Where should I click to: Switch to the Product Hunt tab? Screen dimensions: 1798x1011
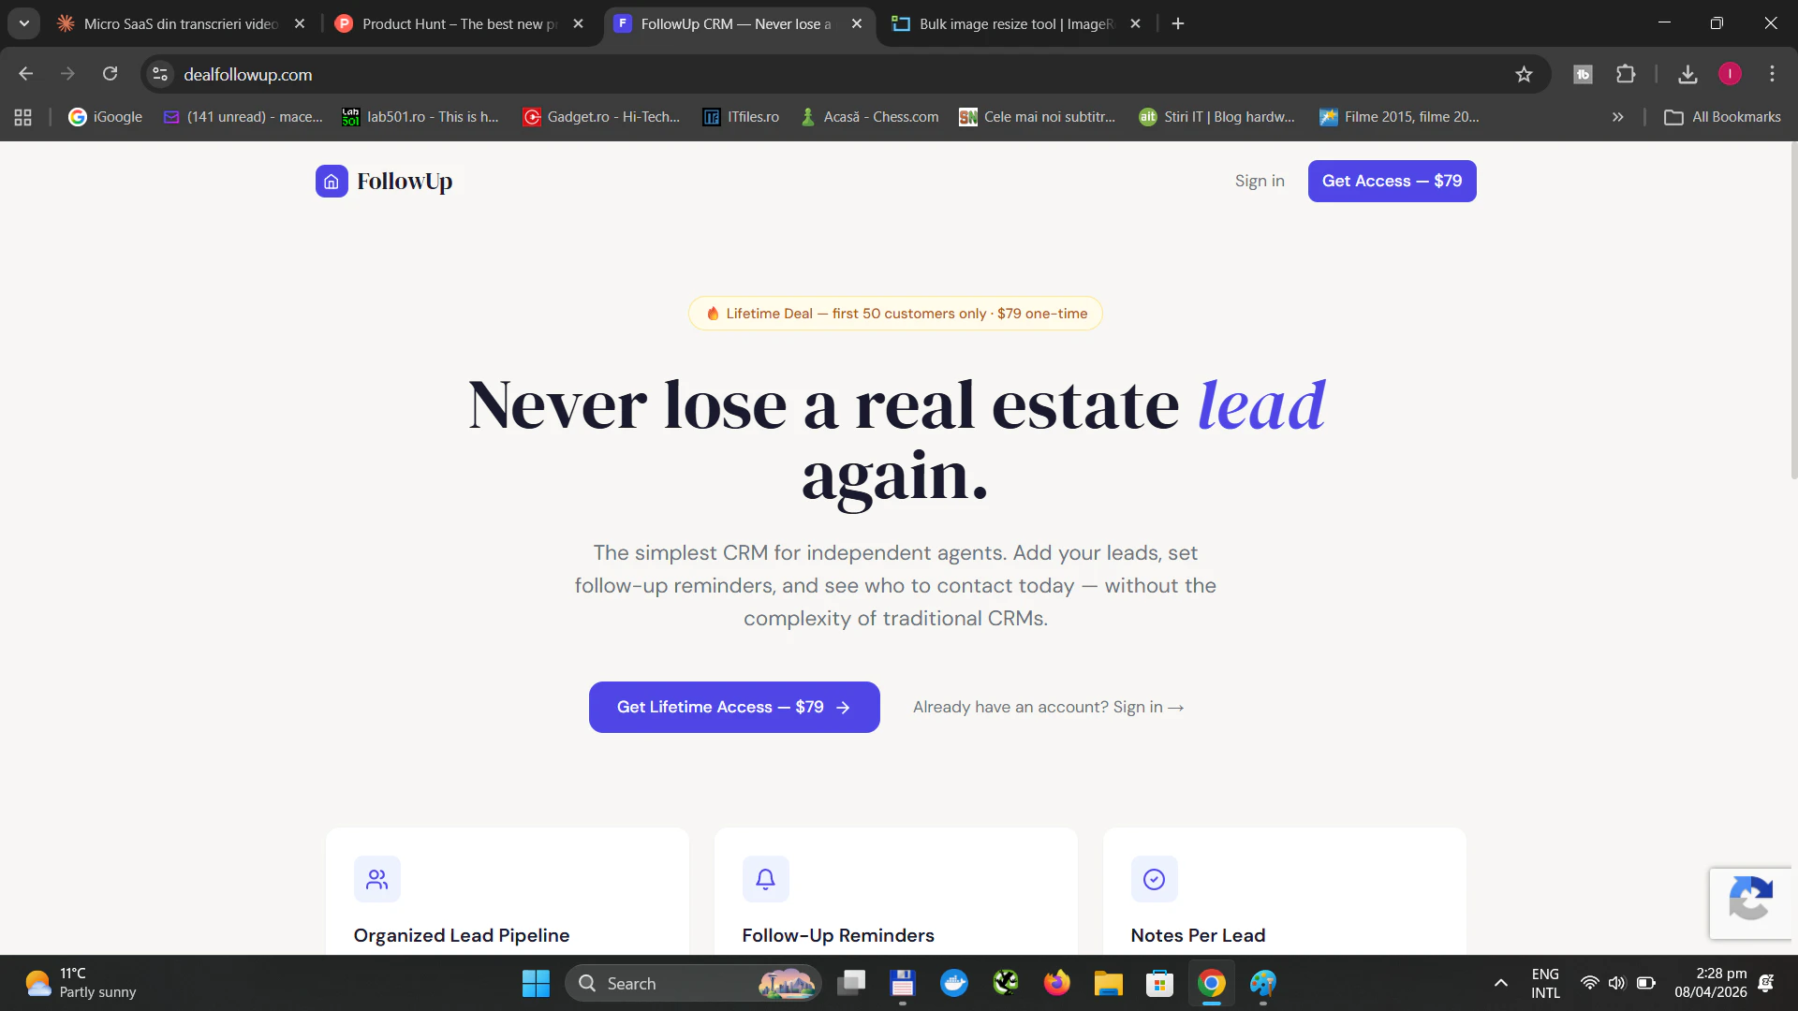[x=458, y=23]
